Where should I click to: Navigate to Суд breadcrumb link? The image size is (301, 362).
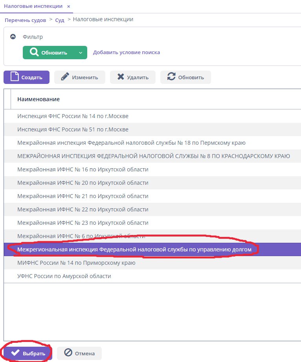pos(60,20)
